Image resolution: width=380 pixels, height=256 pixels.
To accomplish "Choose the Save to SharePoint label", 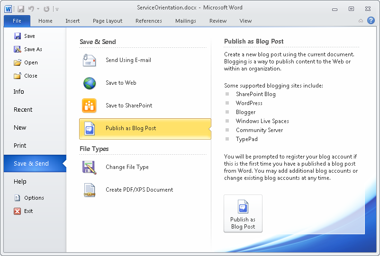I will 129,106.
